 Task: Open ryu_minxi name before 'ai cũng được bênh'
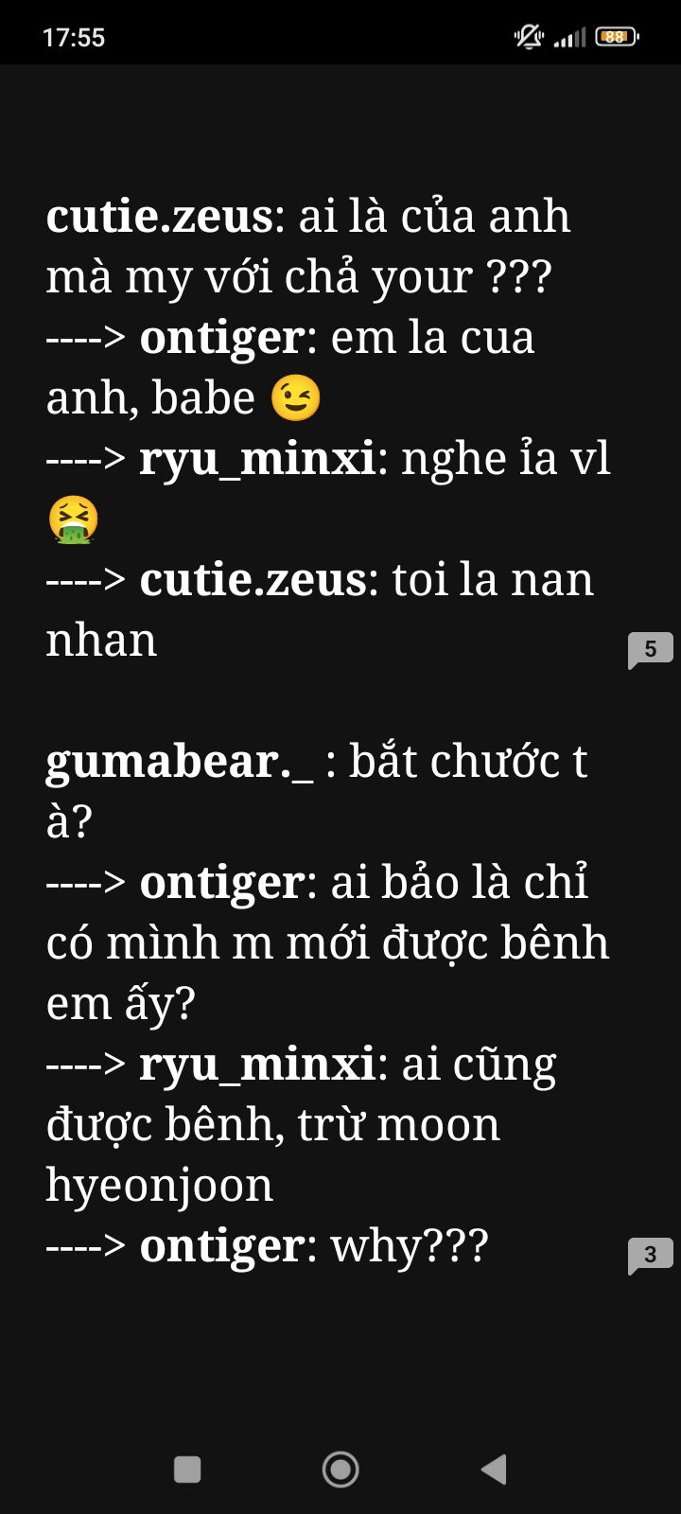point(257,1065)
